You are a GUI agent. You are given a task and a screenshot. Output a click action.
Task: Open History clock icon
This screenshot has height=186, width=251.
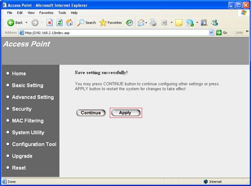(130, 23)
